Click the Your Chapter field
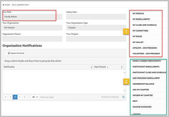169x117 pixels. click(x=96, y=39)
